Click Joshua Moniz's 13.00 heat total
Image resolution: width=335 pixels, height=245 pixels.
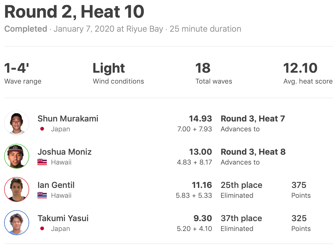click(x=200, y=152)
